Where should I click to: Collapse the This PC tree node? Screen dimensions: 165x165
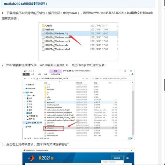click(24, 92)
